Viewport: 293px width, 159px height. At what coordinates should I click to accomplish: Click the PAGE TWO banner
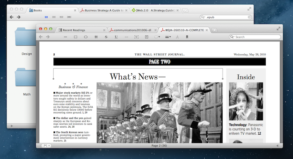pyautogui.click(x=160, y=62)
